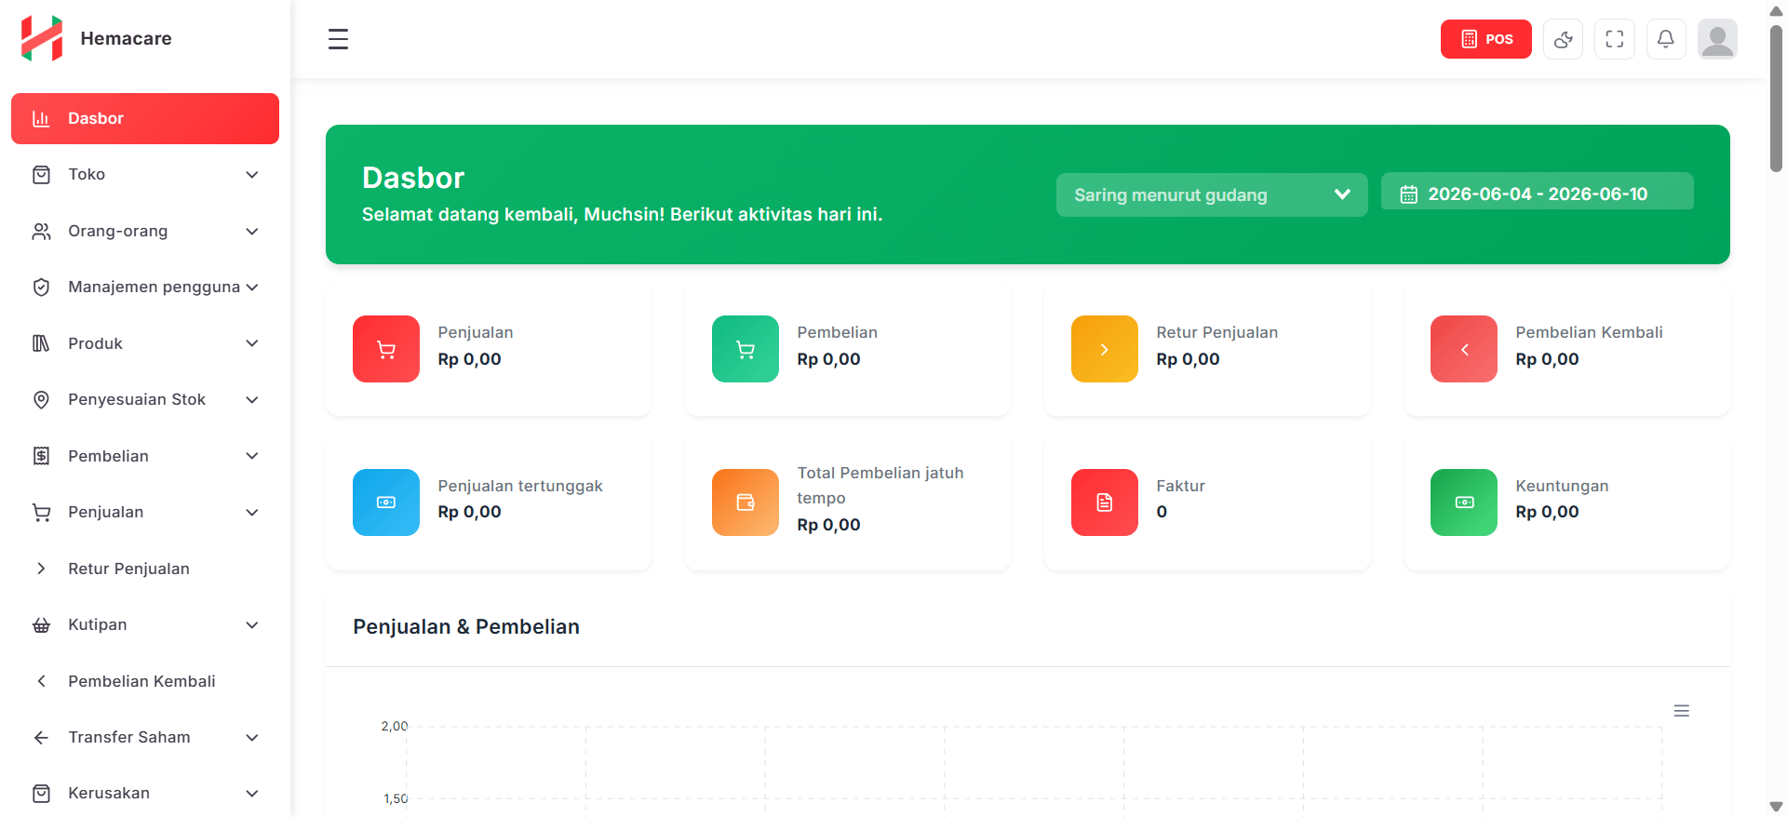Expand the Produk chevron
The height and width of the screenshot is (817, 1787).
pos(251,343)
